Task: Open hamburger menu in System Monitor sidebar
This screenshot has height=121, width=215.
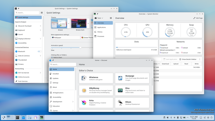Action: [111, 18]
